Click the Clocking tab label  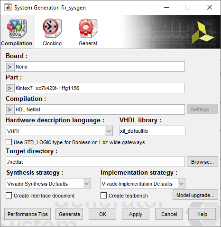[x=52, y=43]
